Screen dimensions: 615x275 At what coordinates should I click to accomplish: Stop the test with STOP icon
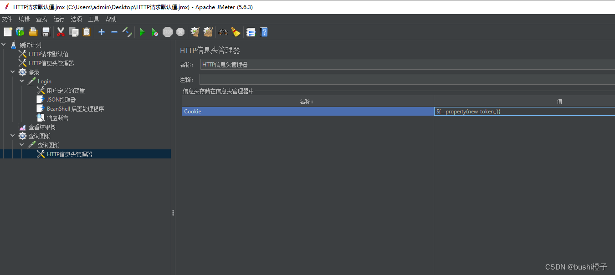tap(168, 32)
